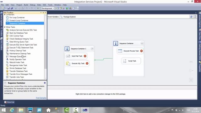Screen dimensions: 201x113
Task: Click Rebuild Index Task icon
Action: point(8,62)
